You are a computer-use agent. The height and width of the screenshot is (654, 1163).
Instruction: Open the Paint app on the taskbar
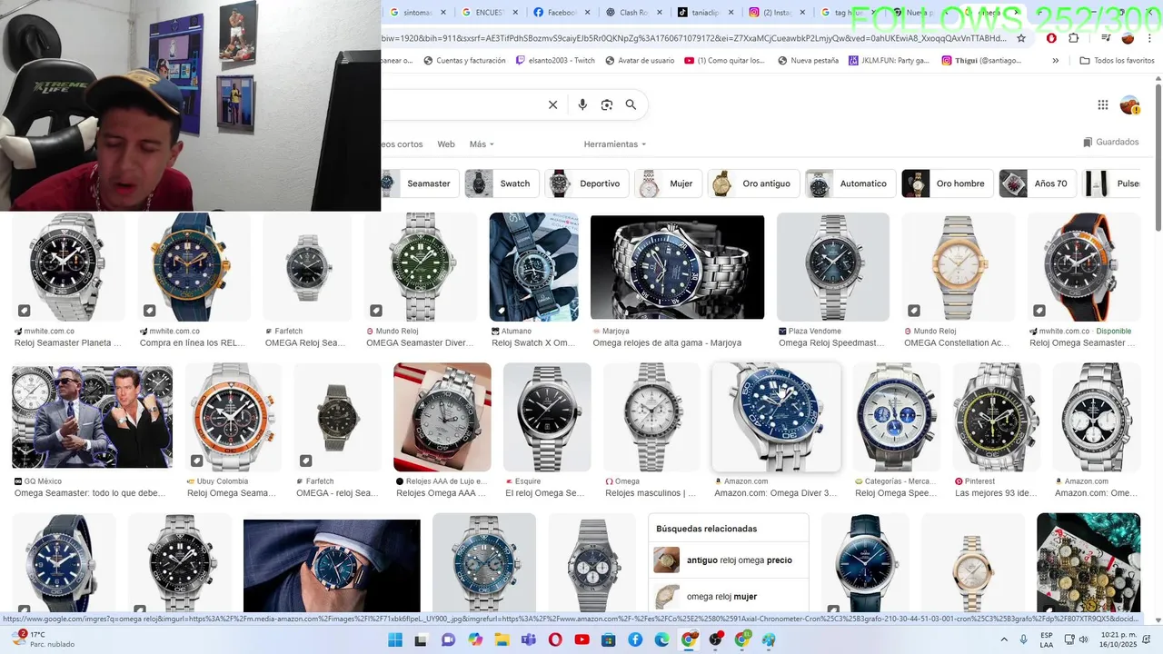pyautogui.click(x=770, y=639)
